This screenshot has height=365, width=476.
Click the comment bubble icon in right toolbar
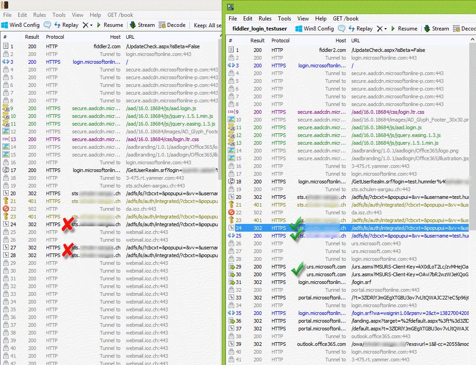coord(342,29)
